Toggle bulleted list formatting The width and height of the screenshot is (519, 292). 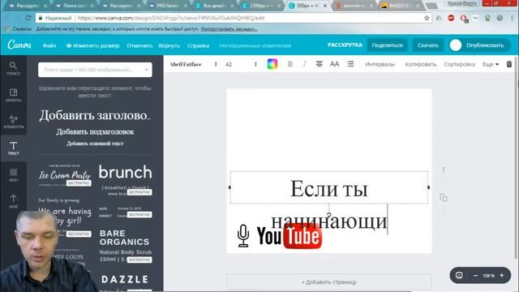(x=350, y=64)
